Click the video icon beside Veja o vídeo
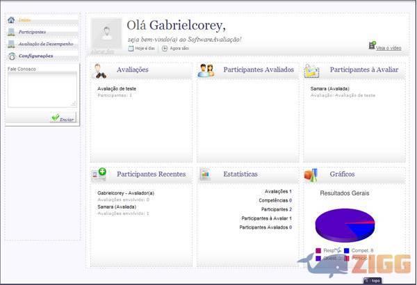 pyautogui.click(x=373, y=45)
